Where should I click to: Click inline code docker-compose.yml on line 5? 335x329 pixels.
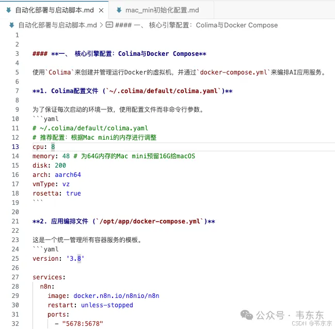(x=233, y=72)
